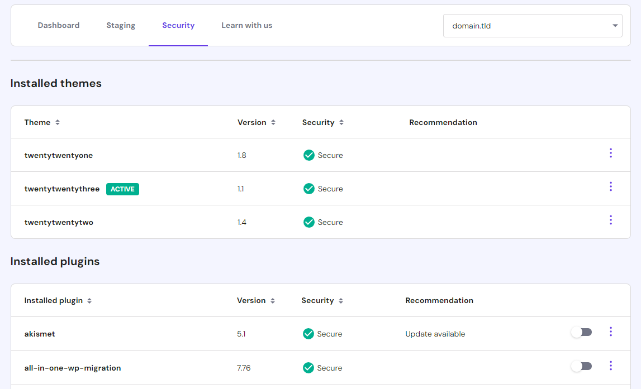Open the kebab menu for twentytwentyone theme

610,153
